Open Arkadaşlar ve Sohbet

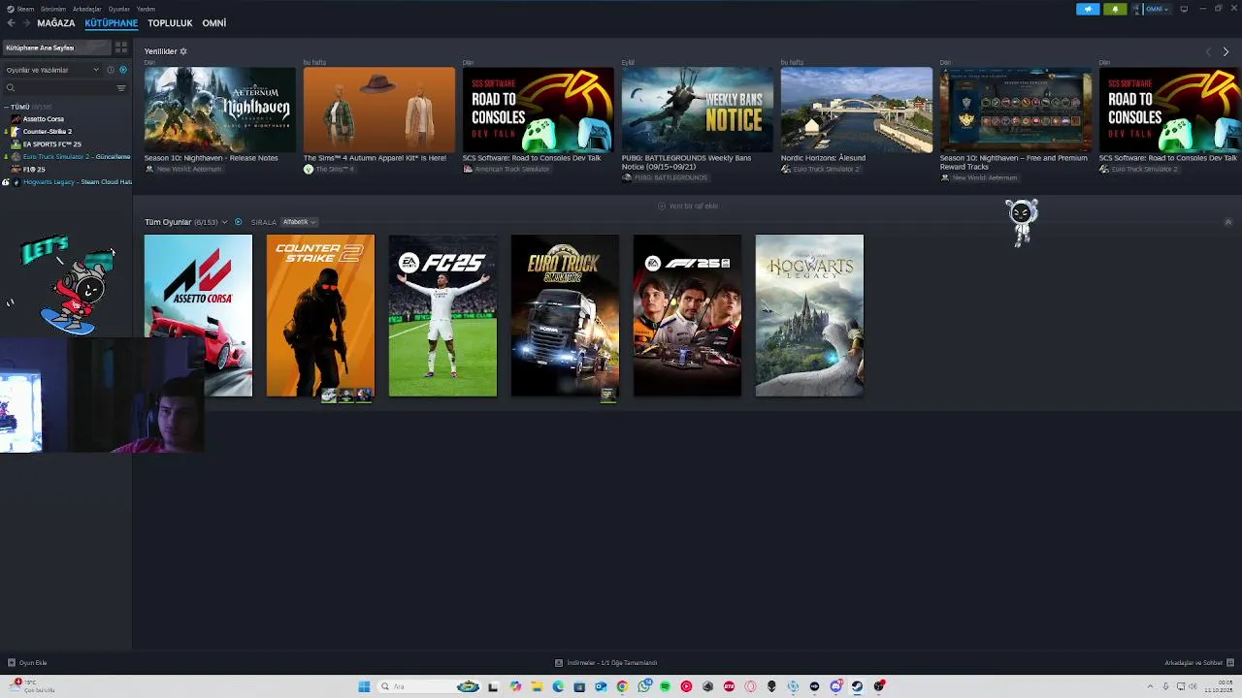pyautogui.click(x=1198, y=663)
